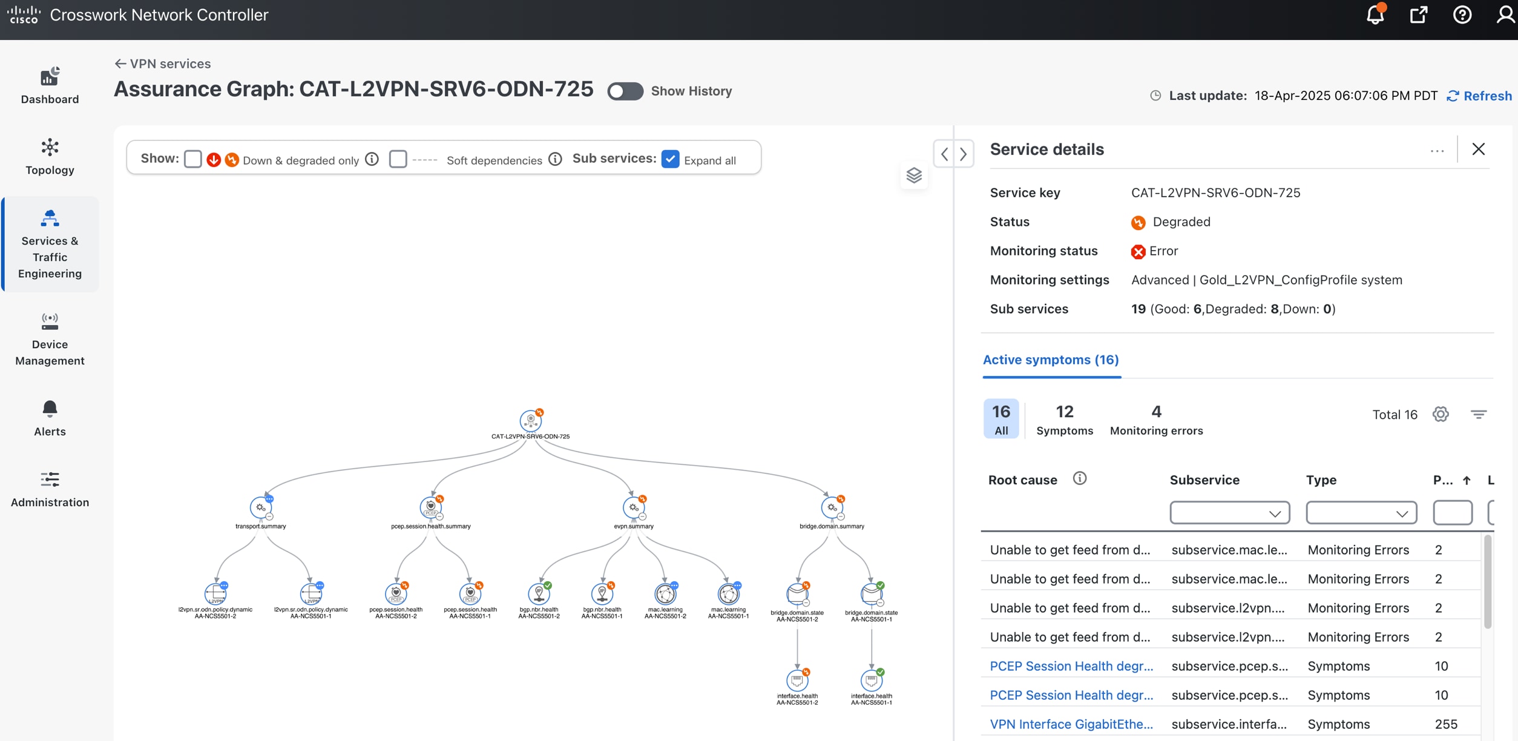Select the evpn.summary node
The height and width of the screenshot is (741, 1518).
click(x=633, y=507)
